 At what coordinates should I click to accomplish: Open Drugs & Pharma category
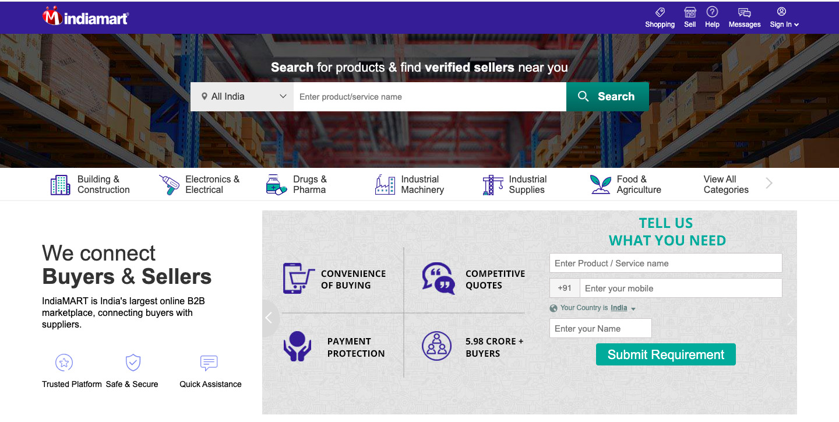coord(297,185)
